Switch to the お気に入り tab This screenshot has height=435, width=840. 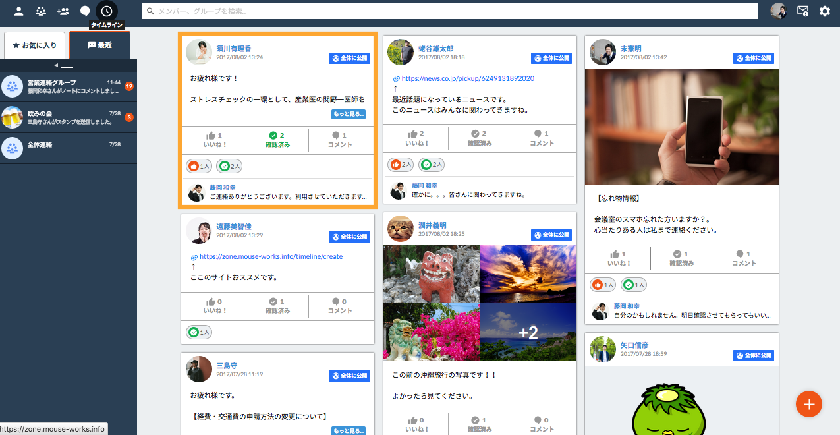coord(34,45)
